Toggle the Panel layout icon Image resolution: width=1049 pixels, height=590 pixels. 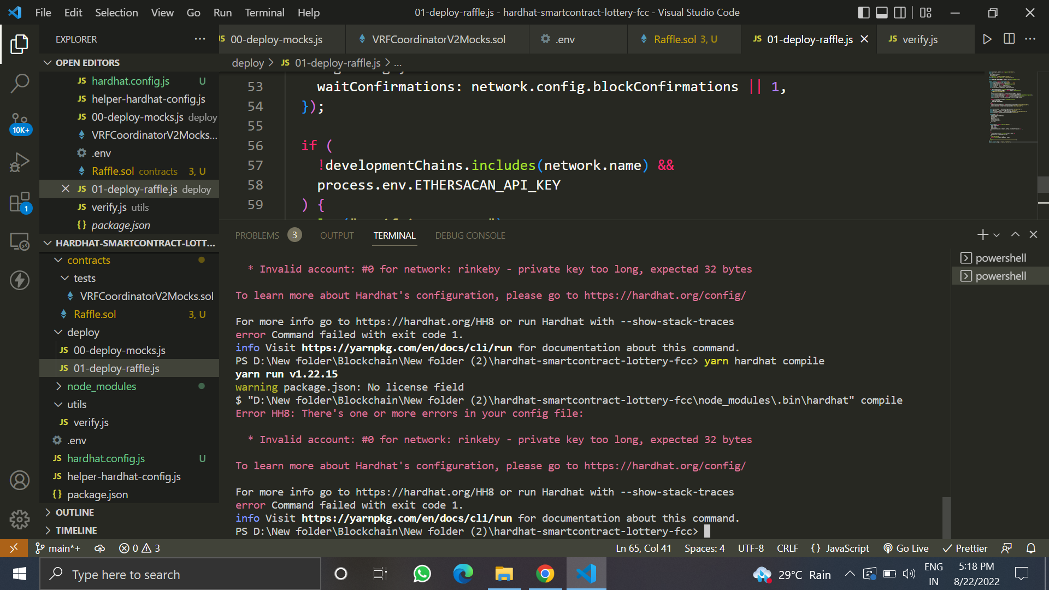[x=882, y=13]
